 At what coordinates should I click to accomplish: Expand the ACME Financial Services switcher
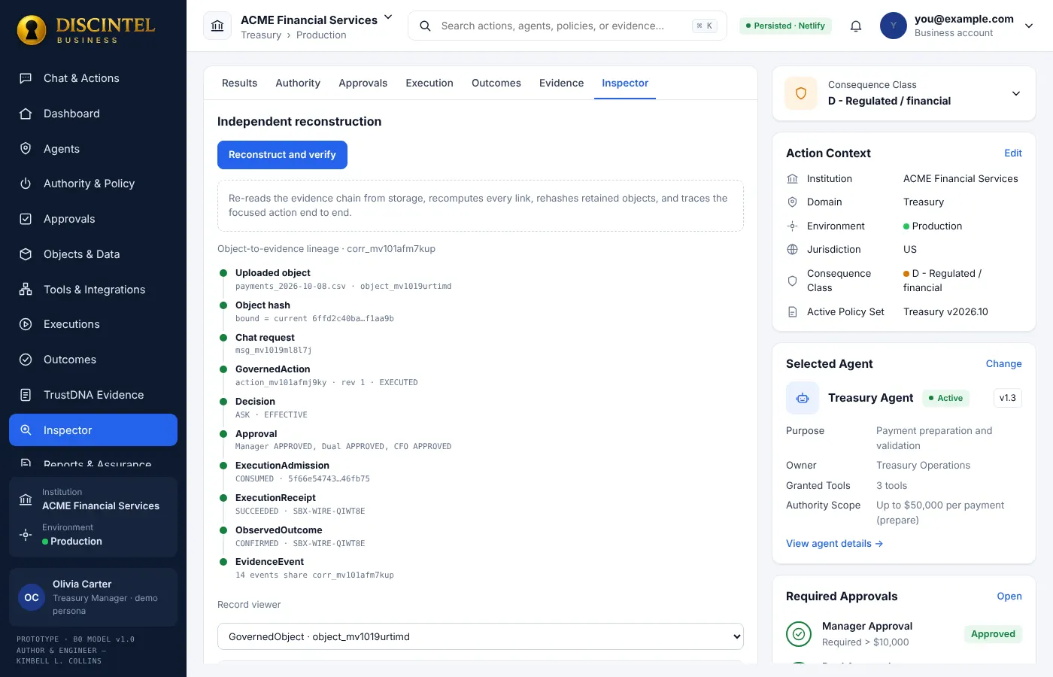pos(388,17)
